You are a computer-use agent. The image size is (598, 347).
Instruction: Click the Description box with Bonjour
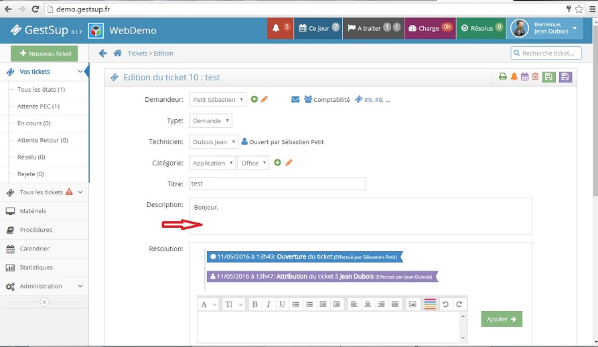coord(360,216)
